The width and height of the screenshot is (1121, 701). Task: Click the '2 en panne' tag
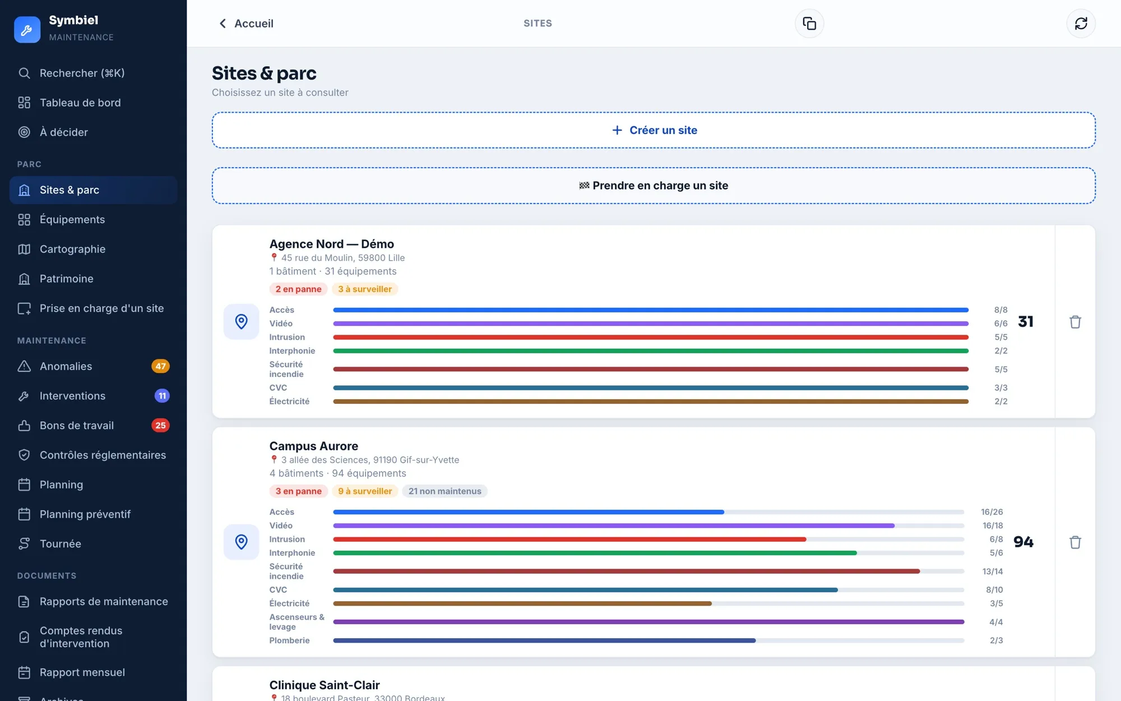[x=298, y=289]
